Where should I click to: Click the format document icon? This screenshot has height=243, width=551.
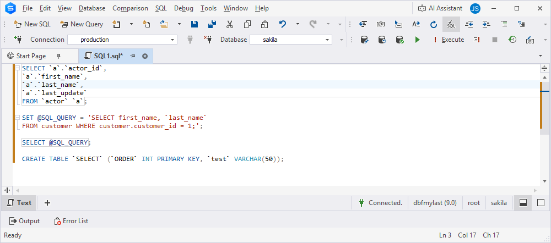pyautogui.click(x=363, y=24)
